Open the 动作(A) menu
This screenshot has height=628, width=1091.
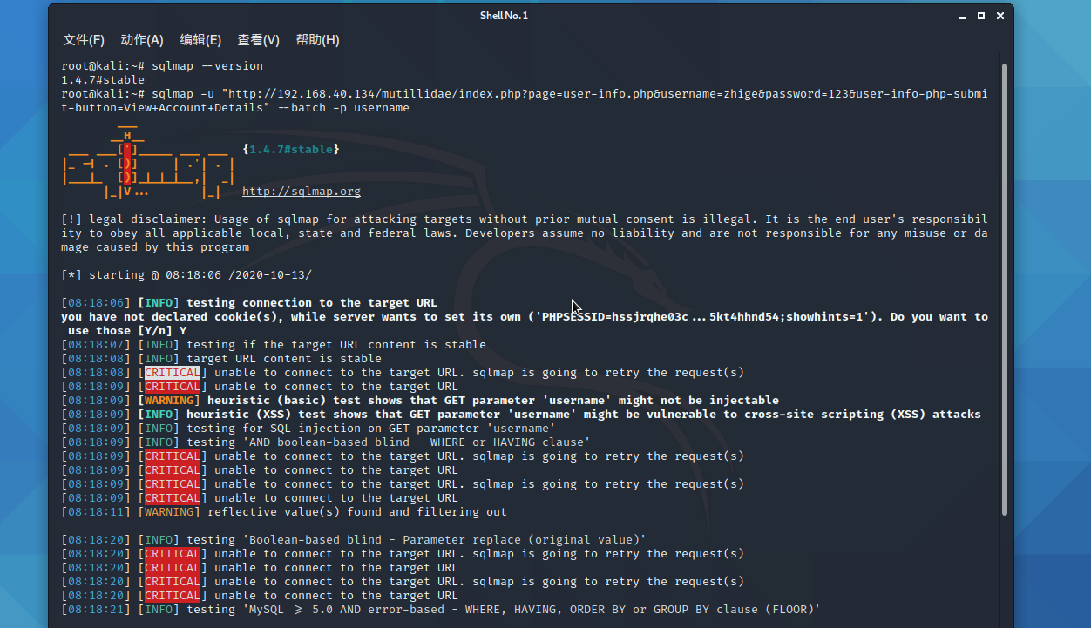(x=142, y=40)
